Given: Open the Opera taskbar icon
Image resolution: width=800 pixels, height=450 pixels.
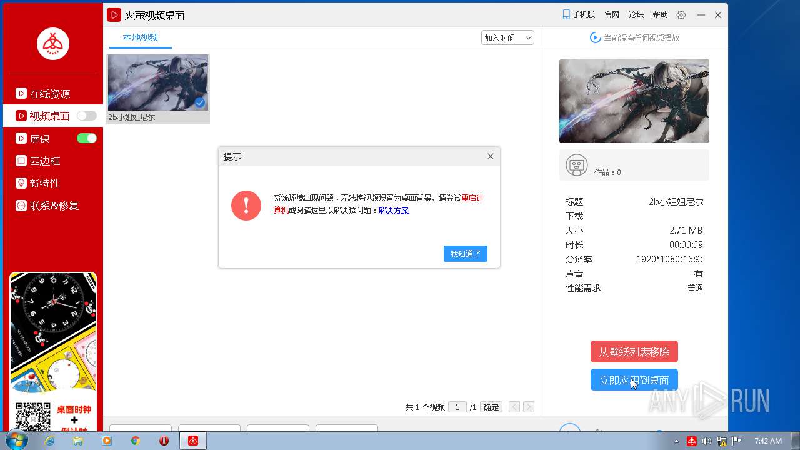Looking at the screenshot, I should tap(164, 441).
